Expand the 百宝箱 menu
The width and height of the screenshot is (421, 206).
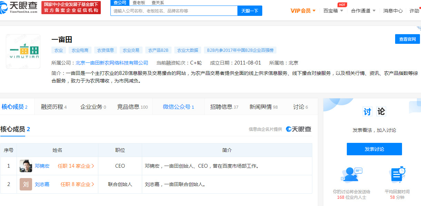click(333, 11)
